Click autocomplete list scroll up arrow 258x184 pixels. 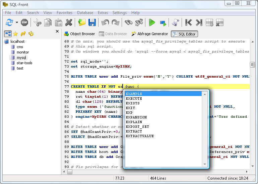pyautogui.click(x=205, y=94)
